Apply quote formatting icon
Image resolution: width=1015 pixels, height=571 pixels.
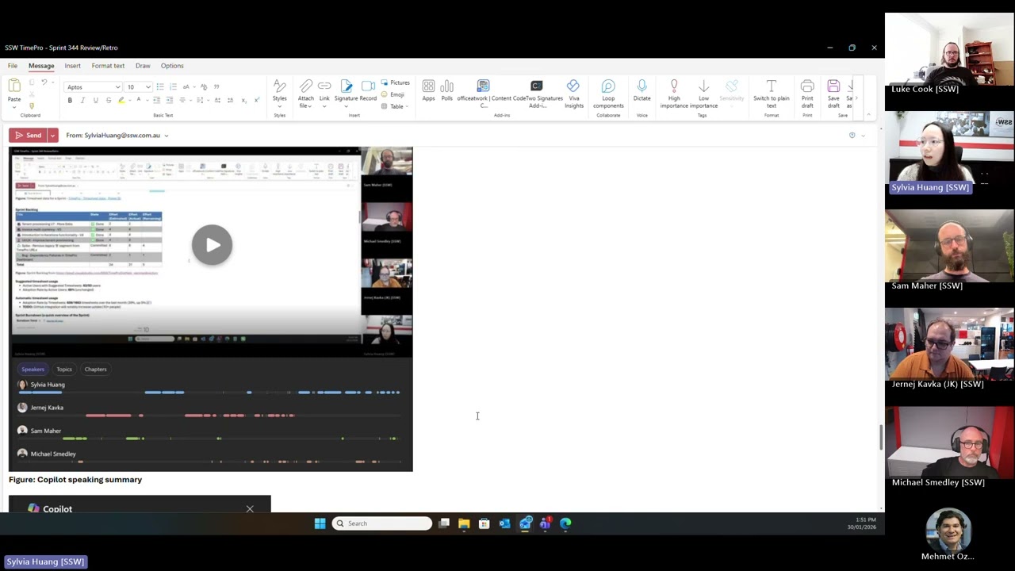[216, 86]
